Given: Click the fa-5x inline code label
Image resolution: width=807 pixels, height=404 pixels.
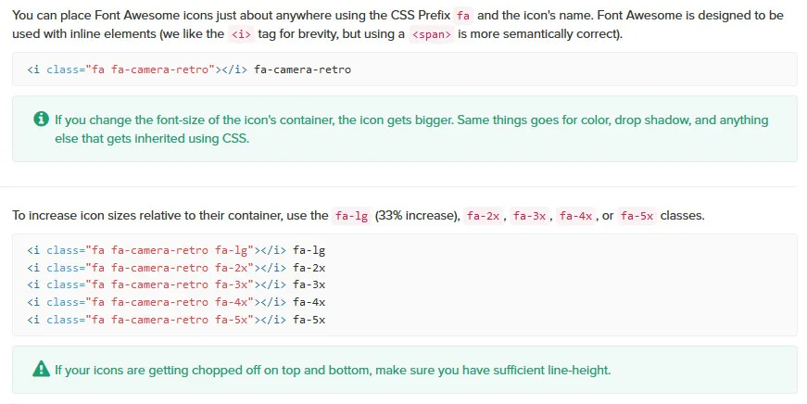Looking at the screenshot, I should (x=637, y=216).
